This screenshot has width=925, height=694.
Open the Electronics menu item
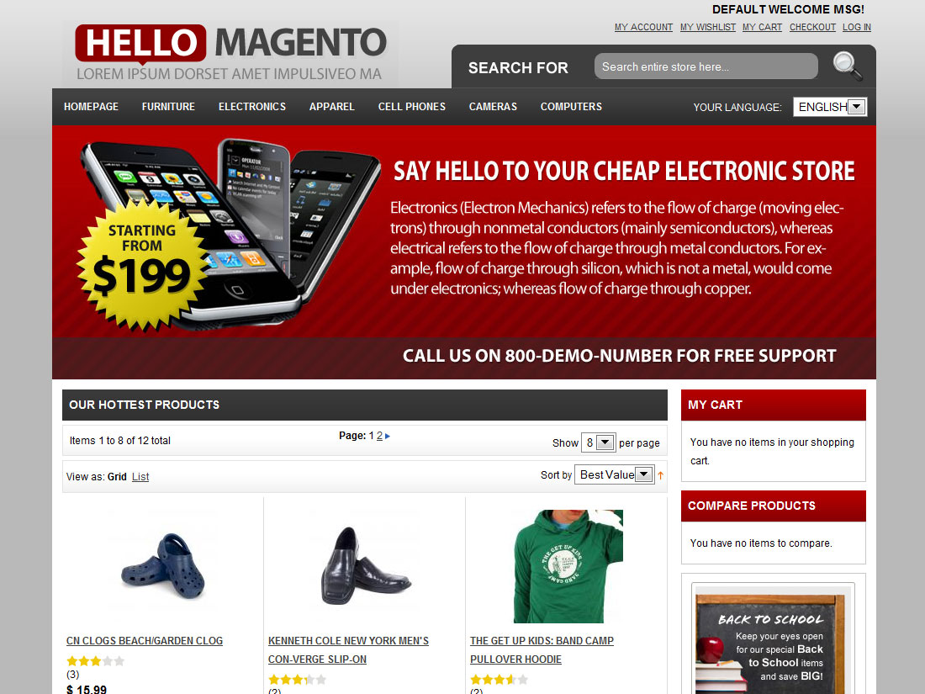point(252,107)
